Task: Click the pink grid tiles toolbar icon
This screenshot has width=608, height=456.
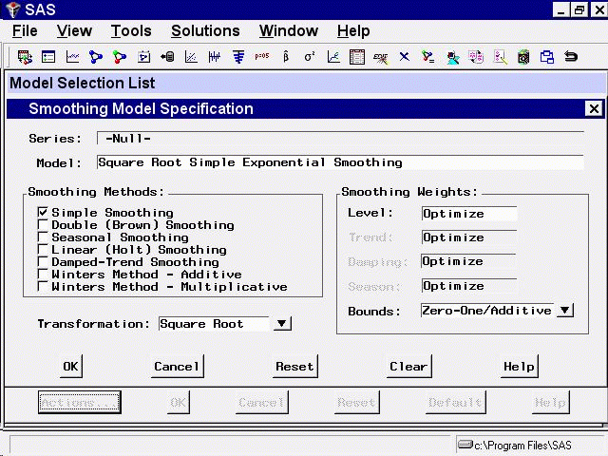Action: pos(476,57)
